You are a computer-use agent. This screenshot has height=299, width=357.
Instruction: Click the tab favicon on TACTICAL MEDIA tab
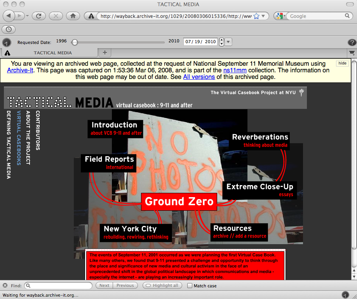(x=7, y=53)
